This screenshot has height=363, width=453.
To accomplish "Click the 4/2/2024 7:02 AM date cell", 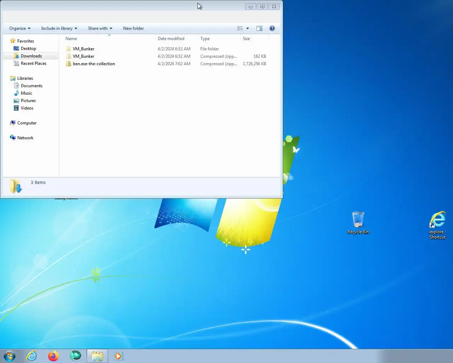I will 174,64.
